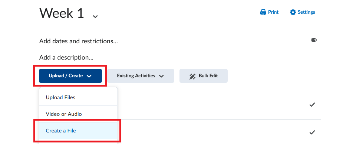Click the Week 1 module title
Image resolution: width=343 pixels, height=148 pixels.
point(62,13)
